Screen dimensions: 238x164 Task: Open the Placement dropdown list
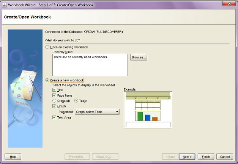click(x=97, y=112)
